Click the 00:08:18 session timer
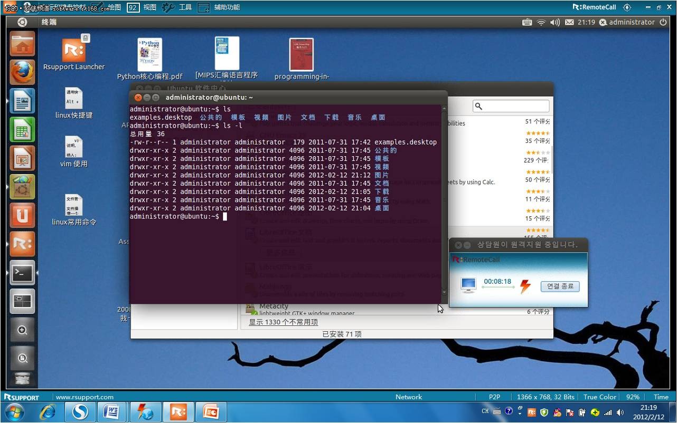Image resolution: width=677 pixels, height=423 pixels. point(497,281)
